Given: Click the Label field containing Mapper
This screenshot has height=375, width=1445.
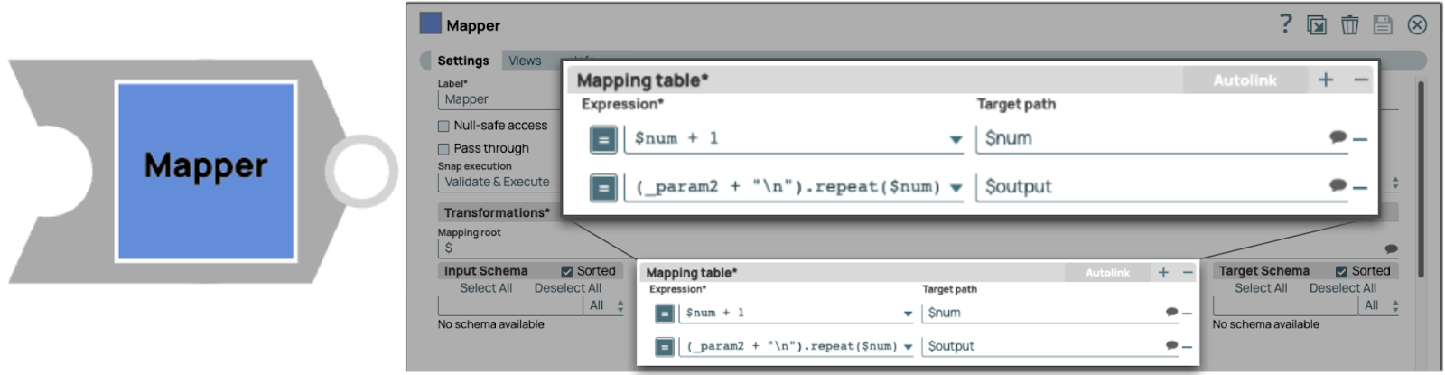Looking at the screenshot, I should click(x=498, y=99).
